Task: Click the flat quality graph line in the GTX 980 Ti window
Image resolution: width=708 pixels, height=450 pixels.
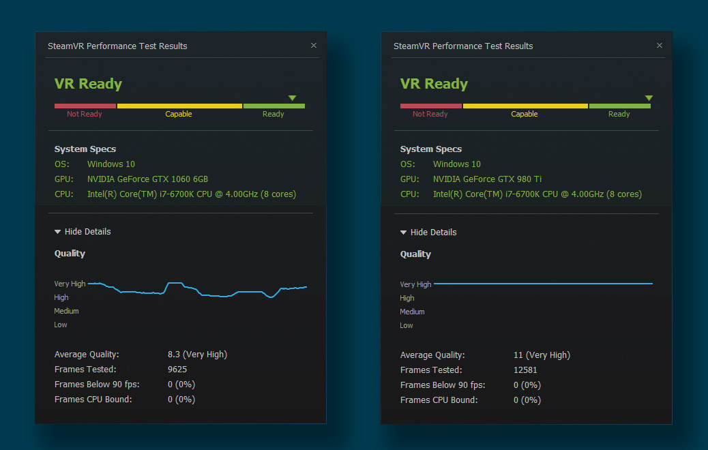Action: (x=543, y=283)
